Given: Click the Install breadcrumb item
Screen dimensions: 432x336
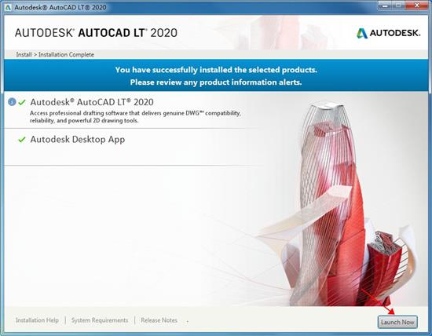Looking at the screenshot, I should click(x=24, y=54).
